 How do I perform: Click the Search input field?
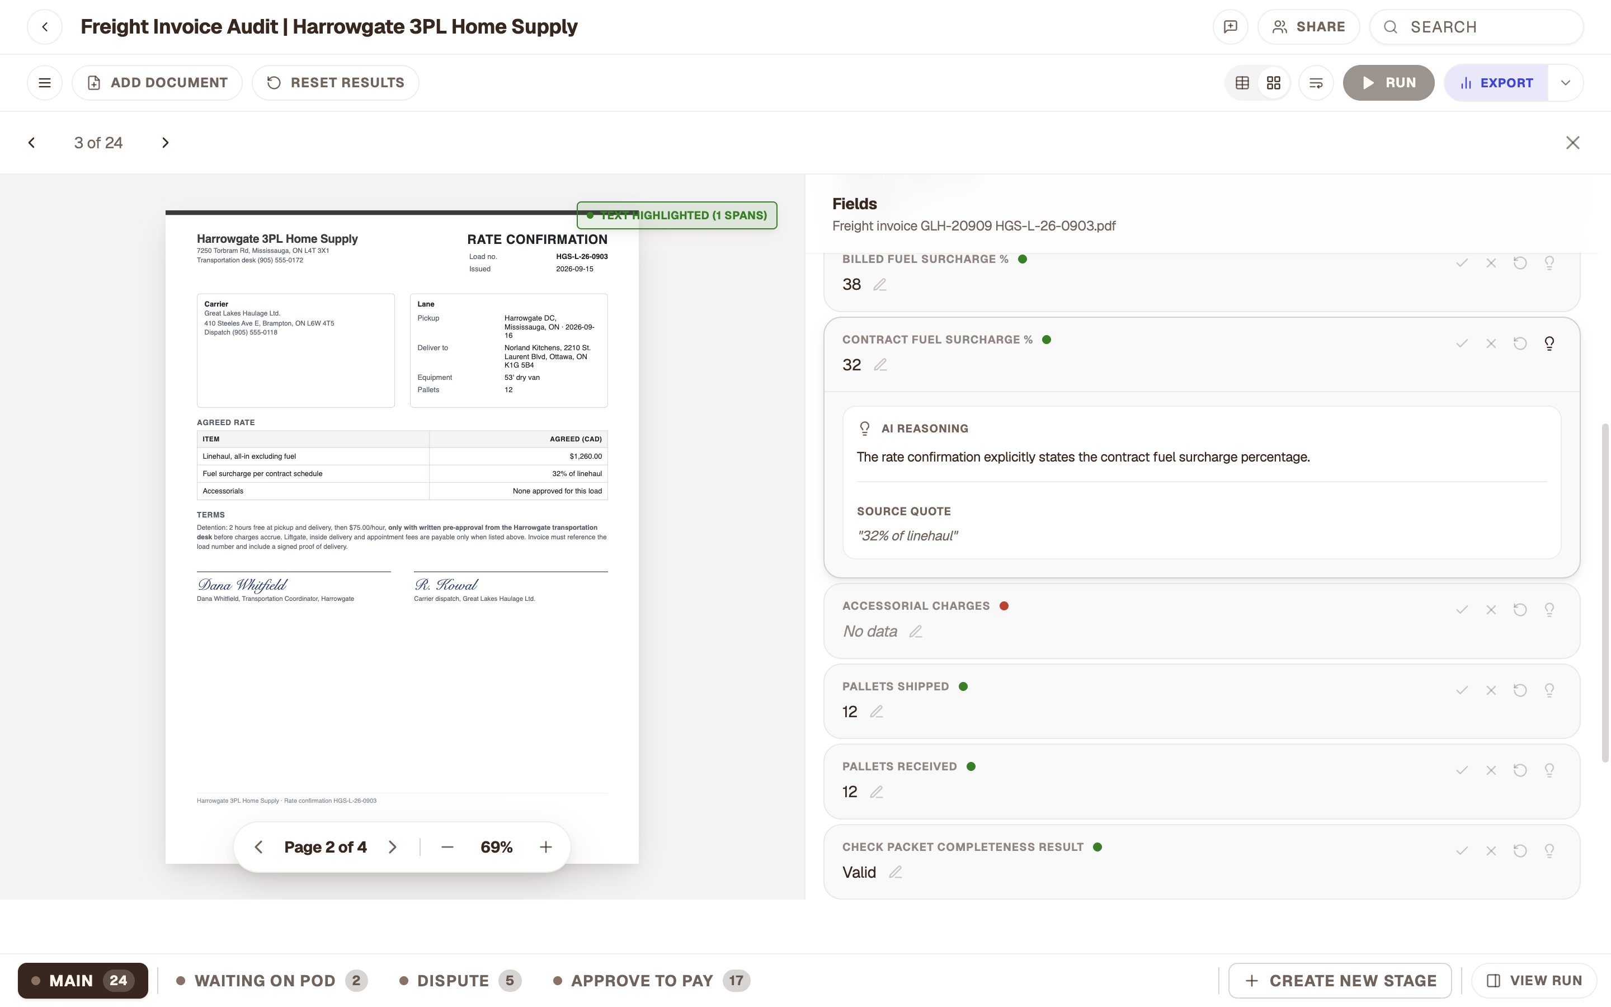click(x=1477, y=27)
